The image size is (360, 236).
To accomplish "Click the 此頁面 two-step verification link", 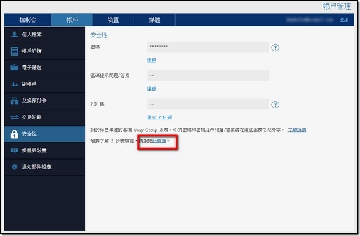I will [x=159, y=141].
